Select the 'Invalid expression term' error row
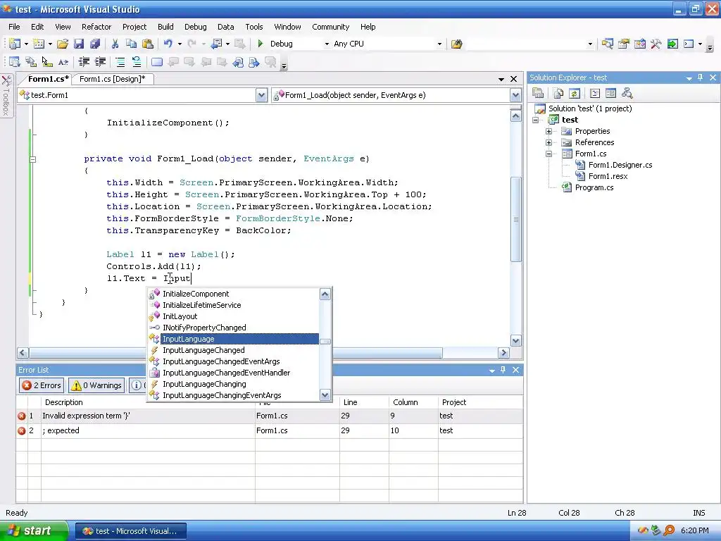Image resolution: width=721 pixels, height=541 pixels. click(270, 416)
